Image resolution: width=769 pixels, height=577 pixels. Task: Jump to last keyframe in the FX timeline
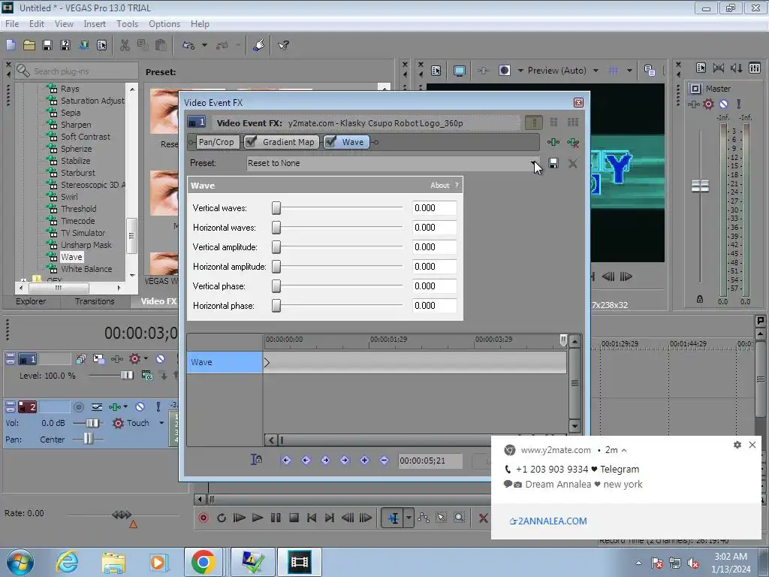(345, 461)
